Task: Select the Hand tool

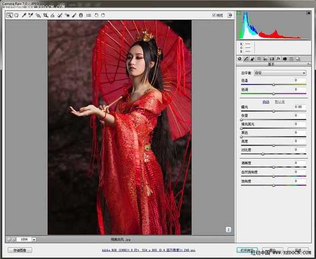Action: click(x=16, y=15)
